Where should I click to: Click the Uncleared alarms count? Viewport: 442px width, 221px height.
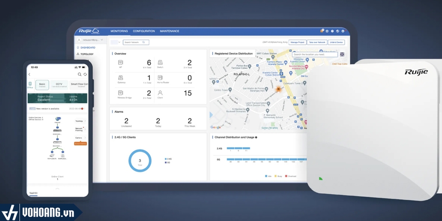(126, 121)
